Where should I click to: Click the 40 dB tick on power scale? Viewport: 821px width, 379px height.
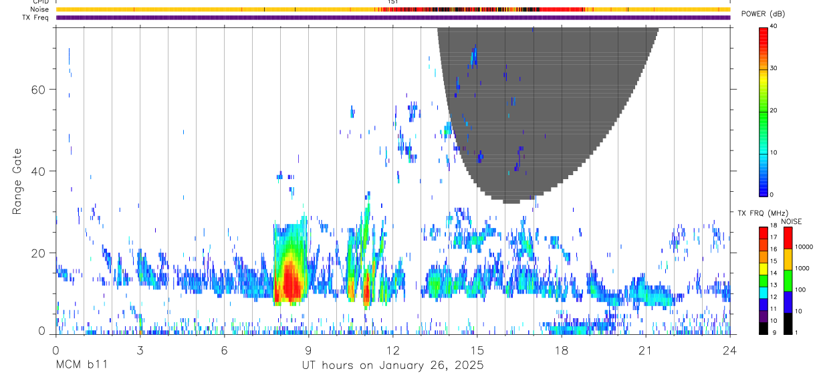(x=774, y=26)
